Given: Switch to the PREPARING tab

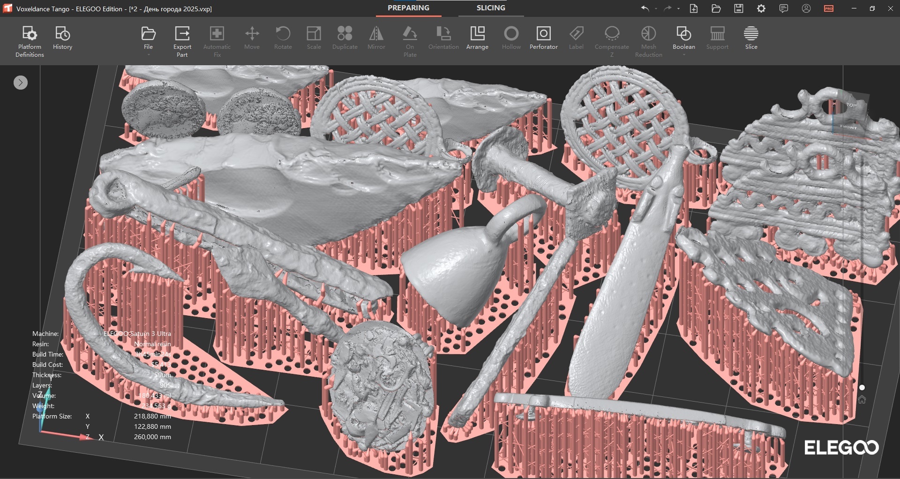Looking at the screenshot, I should (x=408, y=8).
